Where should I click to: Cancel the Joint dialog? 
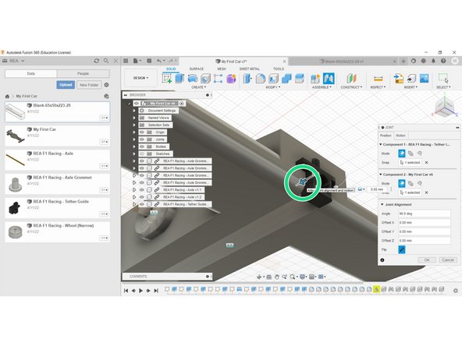(x=448, y=259)
